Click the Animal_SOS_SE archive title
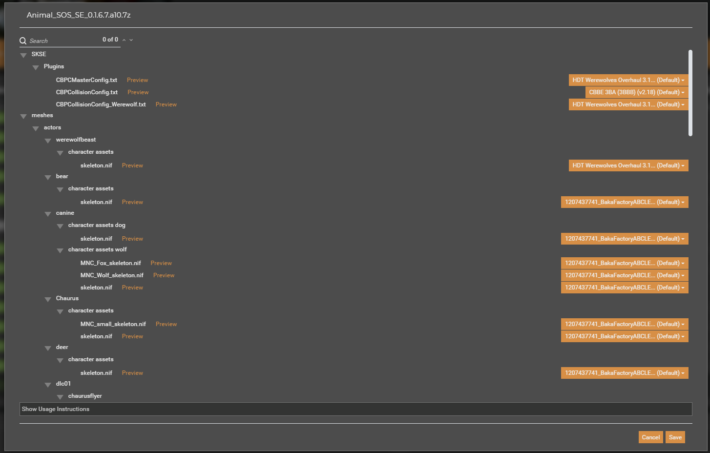Screen dimensions: 710x453 tap(79, 15)
